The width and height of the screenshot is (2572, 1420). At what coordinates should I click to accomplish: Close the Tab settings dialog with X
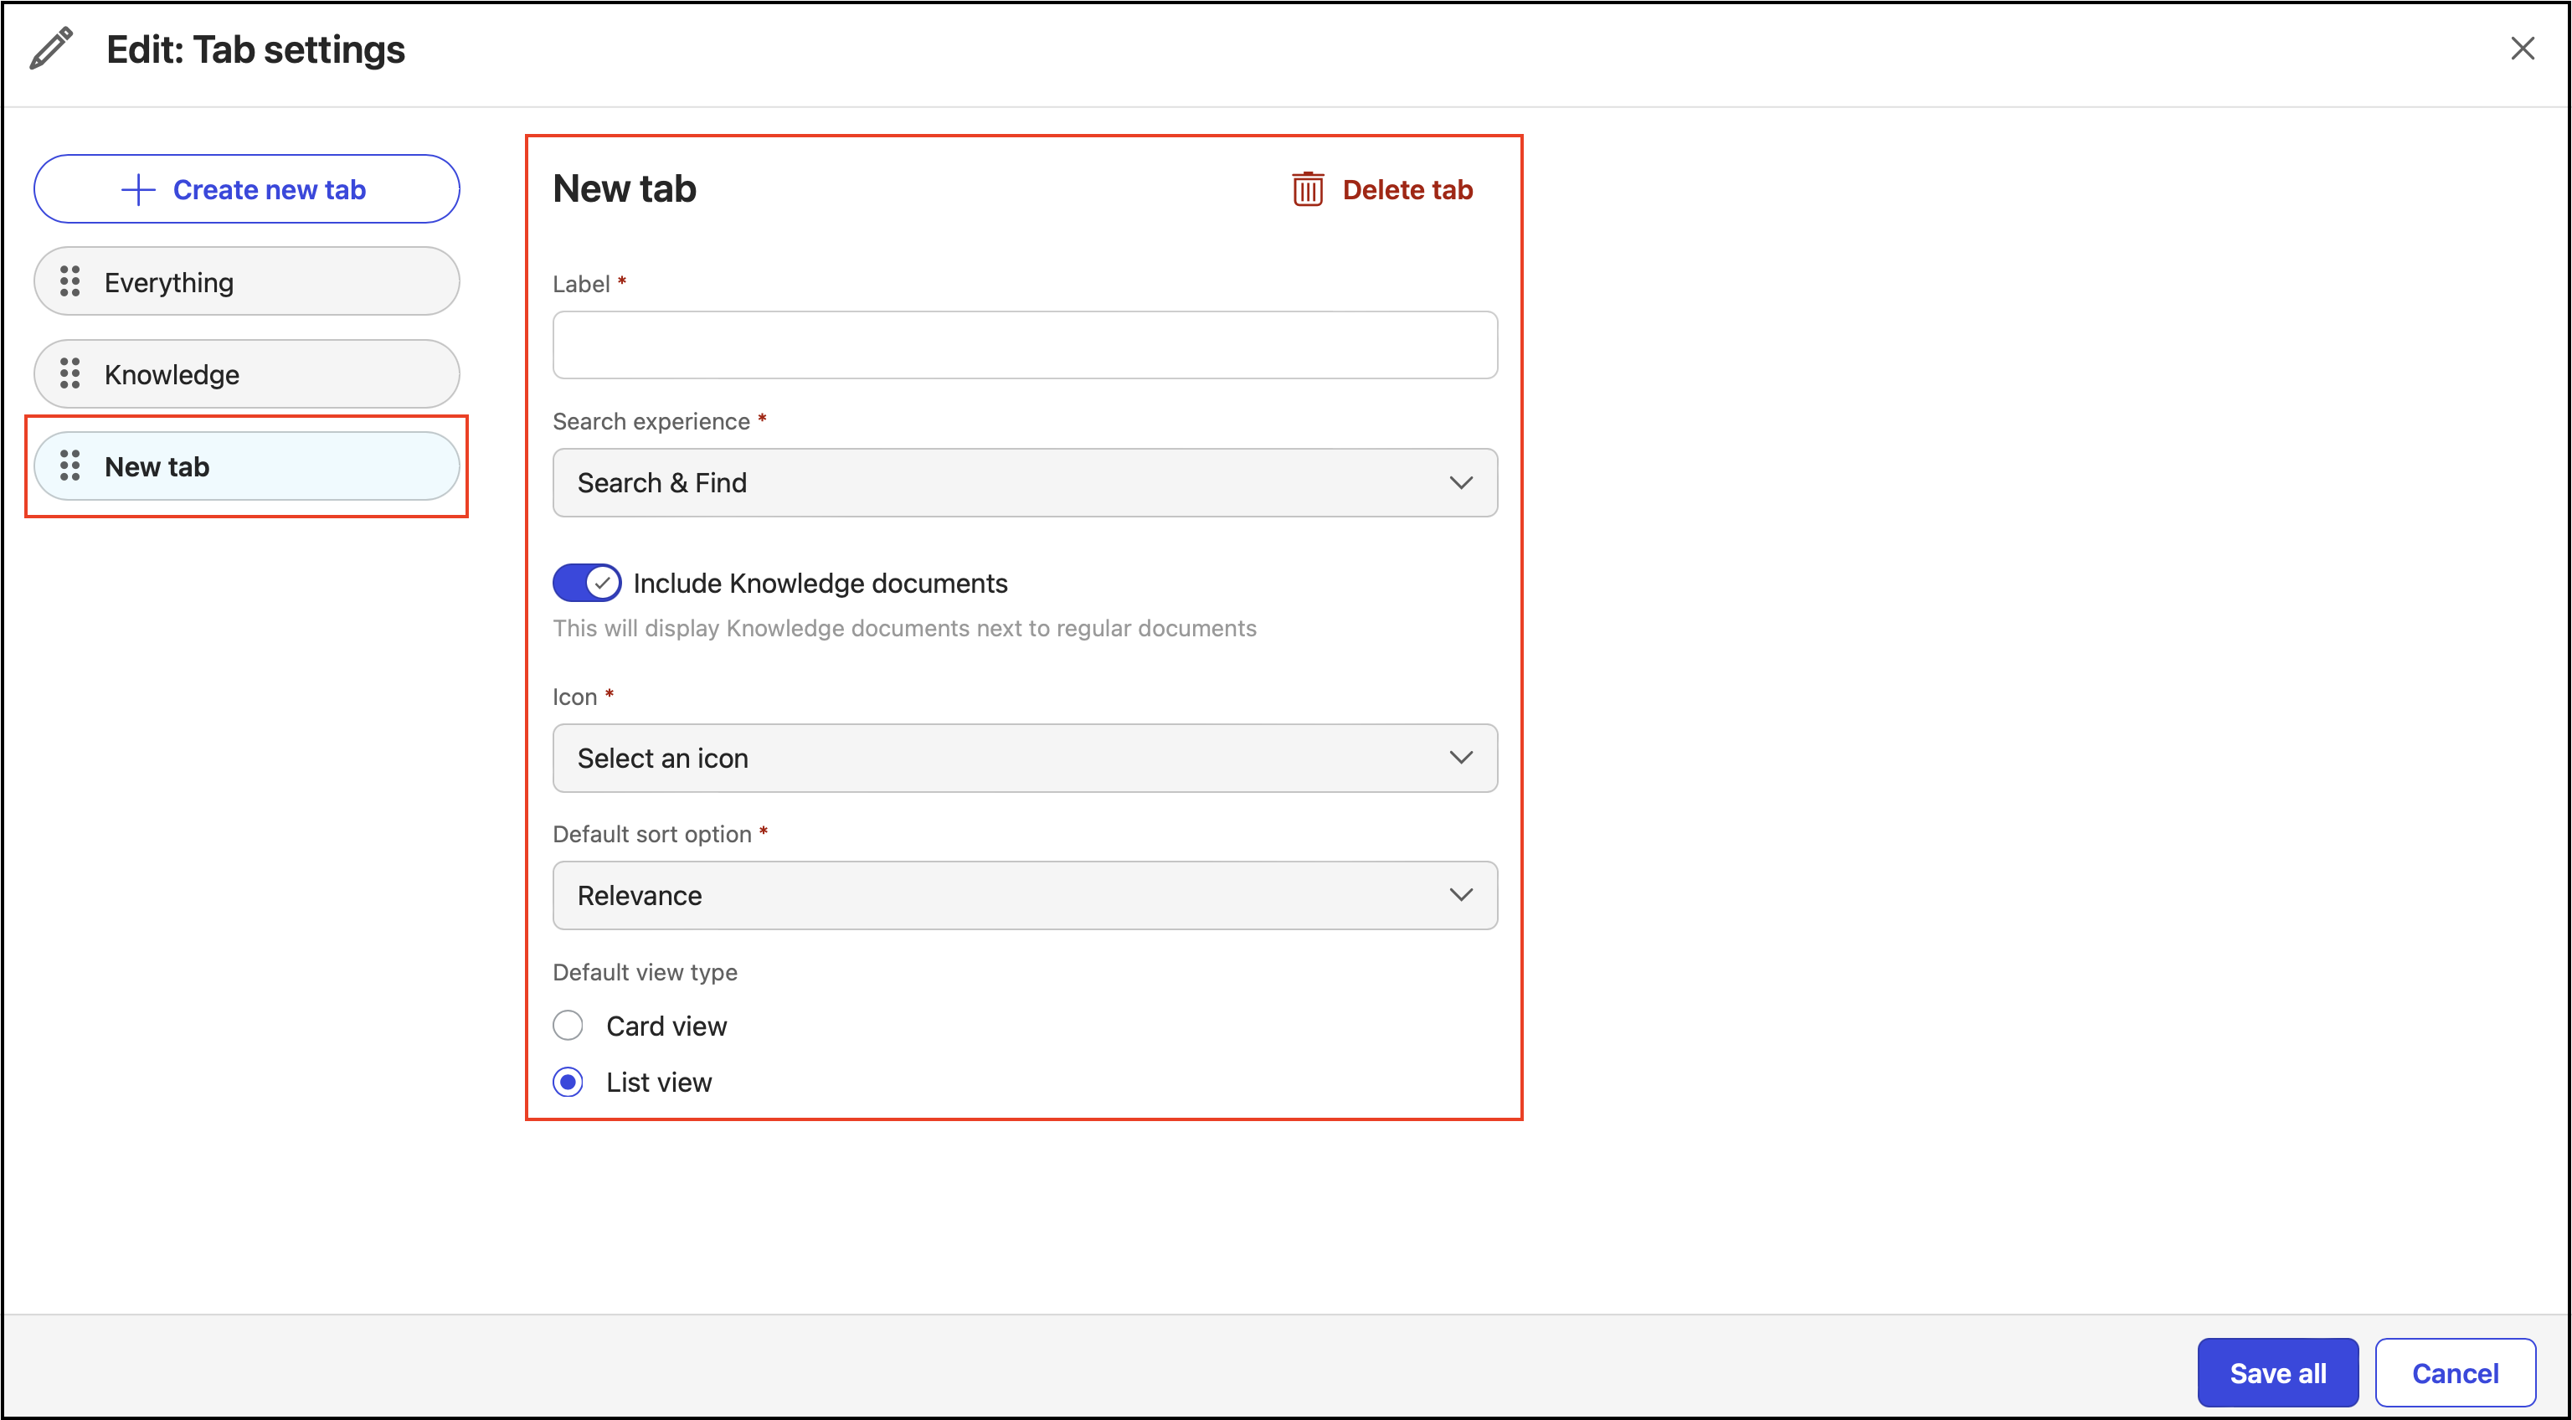pyautogui.click(x=2522, y=48)
